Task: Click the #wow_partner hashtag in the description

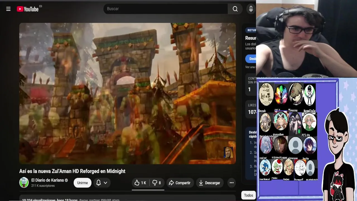Action: click(90, 200)
